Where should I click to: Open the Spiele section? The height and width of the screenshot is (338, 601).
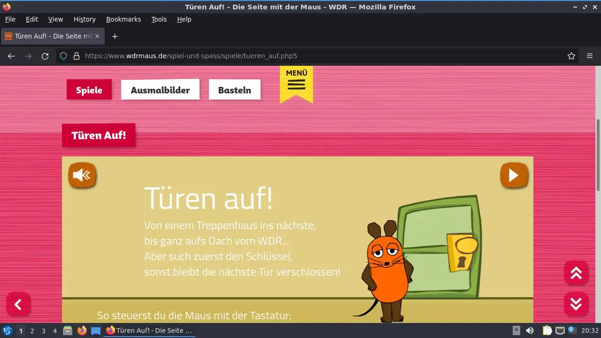(x=89, y=90)
